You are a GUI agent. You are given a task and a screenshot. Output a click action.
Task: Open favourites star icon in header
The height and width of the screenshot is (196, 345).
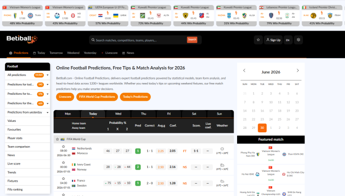coord(258,40)
